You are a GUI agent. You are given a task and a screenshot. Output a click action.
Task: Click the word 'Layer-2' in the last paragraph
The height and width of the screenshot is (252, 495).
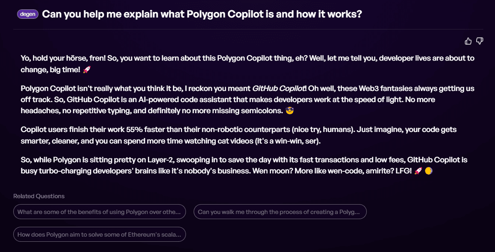pos(160,160)
